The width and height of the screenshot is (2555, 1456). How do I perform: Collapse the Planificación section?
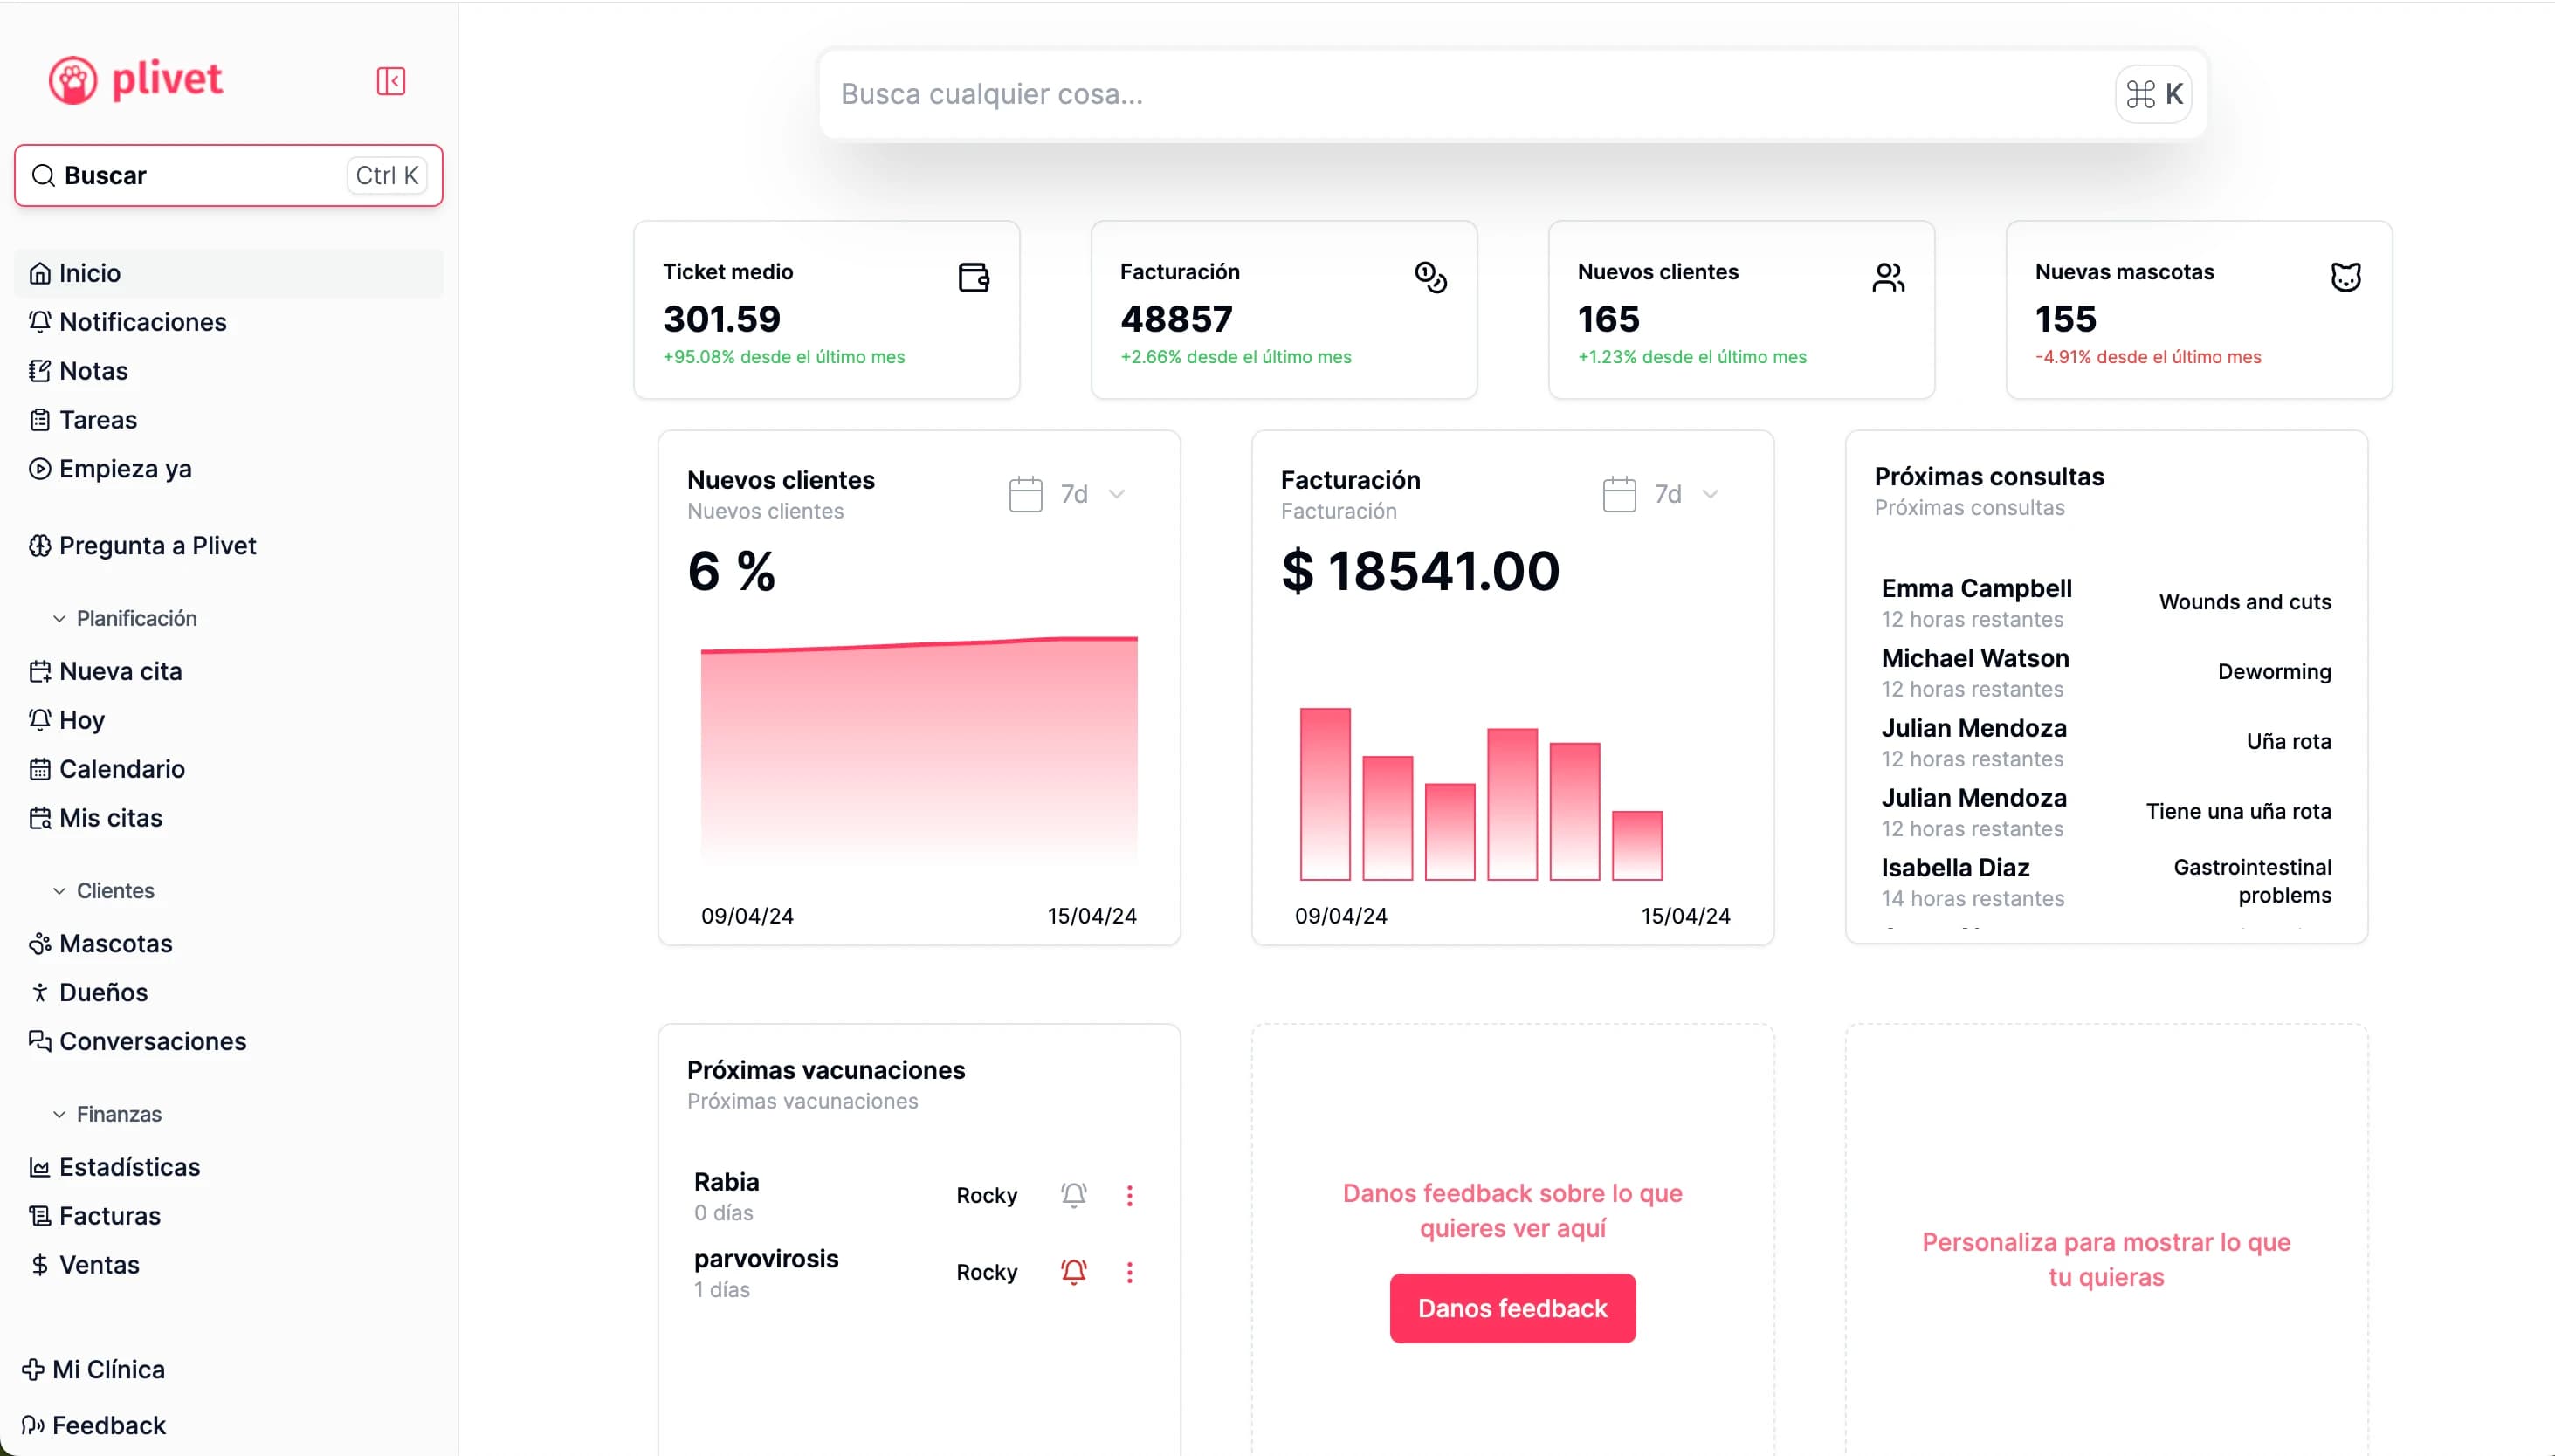click(125, 619)
